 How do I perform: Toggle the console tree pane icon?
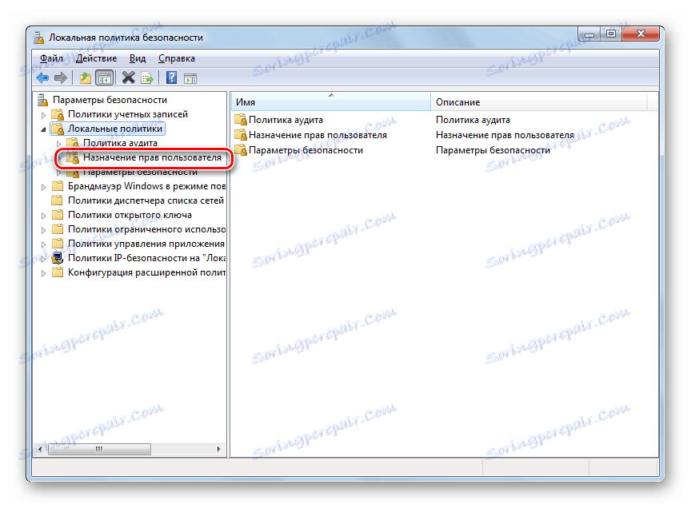point(105,78)
